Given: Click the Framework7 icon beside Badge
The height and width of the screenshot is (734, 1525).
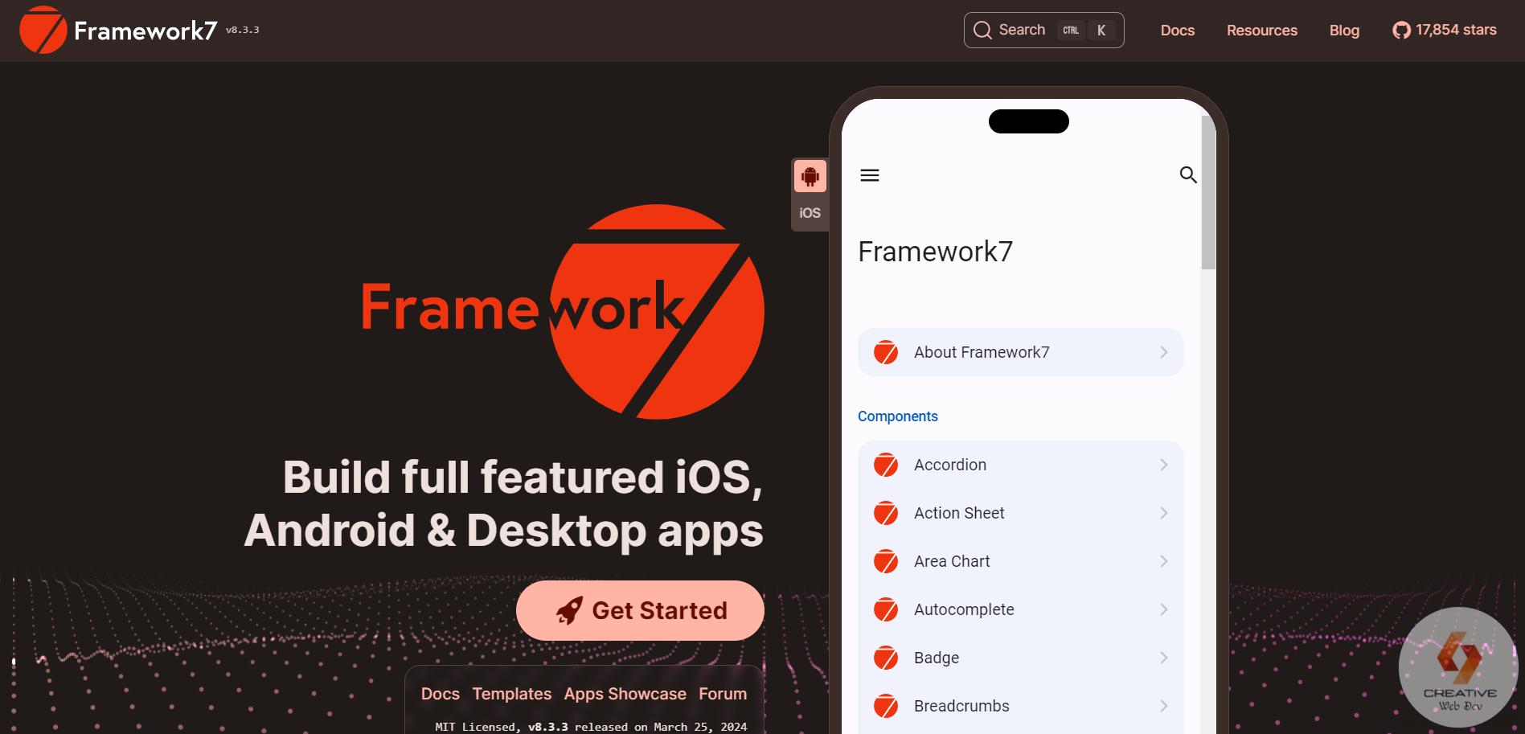Looking at the screenshot, I should click(x=886, y=658).
